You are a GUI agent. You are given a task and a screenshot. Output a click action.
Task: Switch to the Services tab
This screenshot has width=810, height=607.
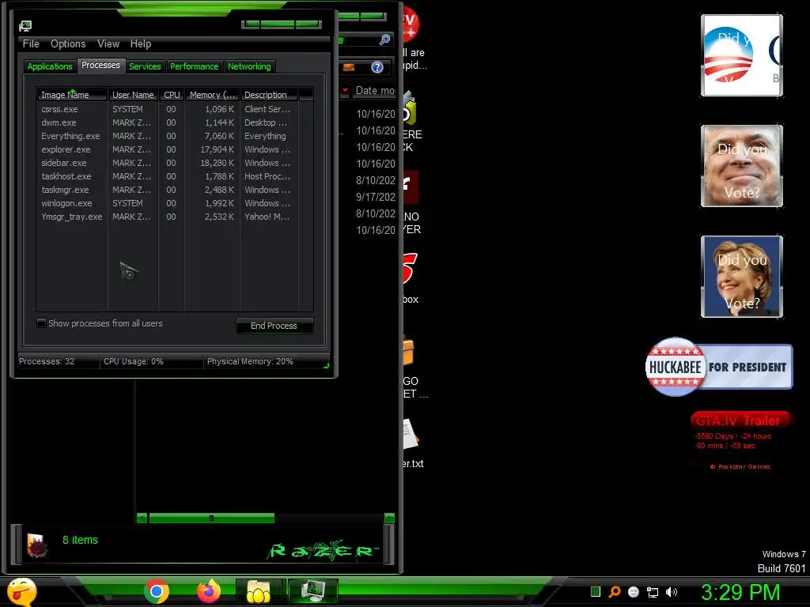[146, 66]
